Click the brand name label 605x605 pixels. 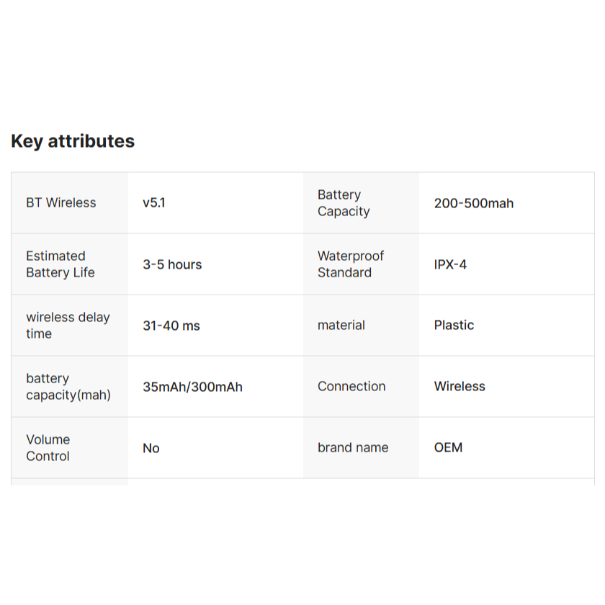[353, 448]
